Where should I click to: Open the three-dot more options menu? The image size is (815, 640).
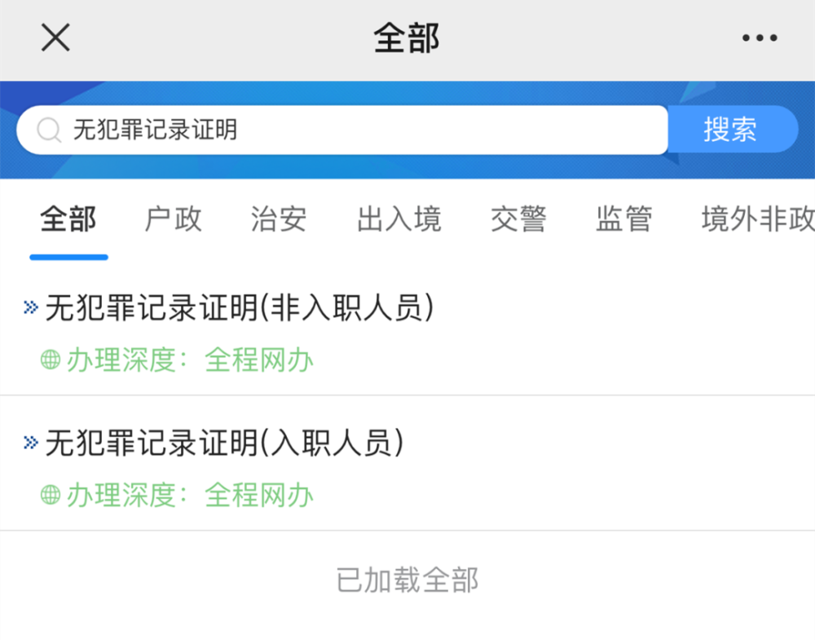760,38
